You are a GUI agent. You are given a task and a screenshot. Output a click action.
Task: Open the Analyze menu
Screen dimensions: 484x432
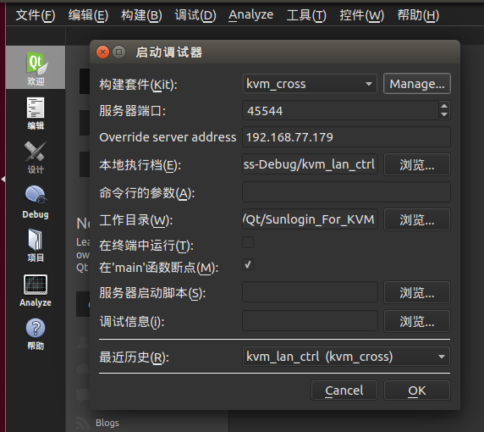click(x=250, y=15)
